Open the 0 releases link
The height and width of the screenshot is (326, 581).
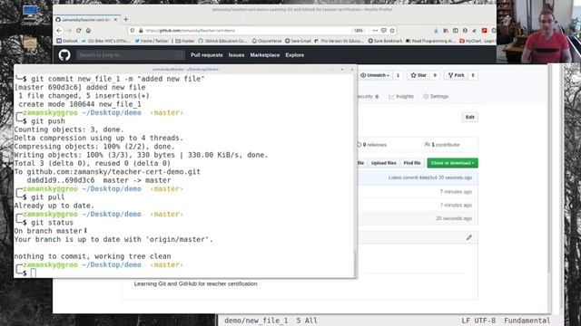coord(371,145)
